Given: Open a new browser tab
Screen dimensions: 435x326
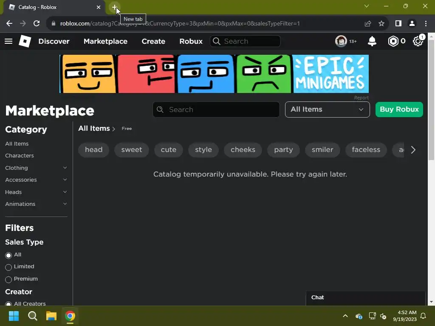Looking at the screenshot, I should click(x=114, y=7).
